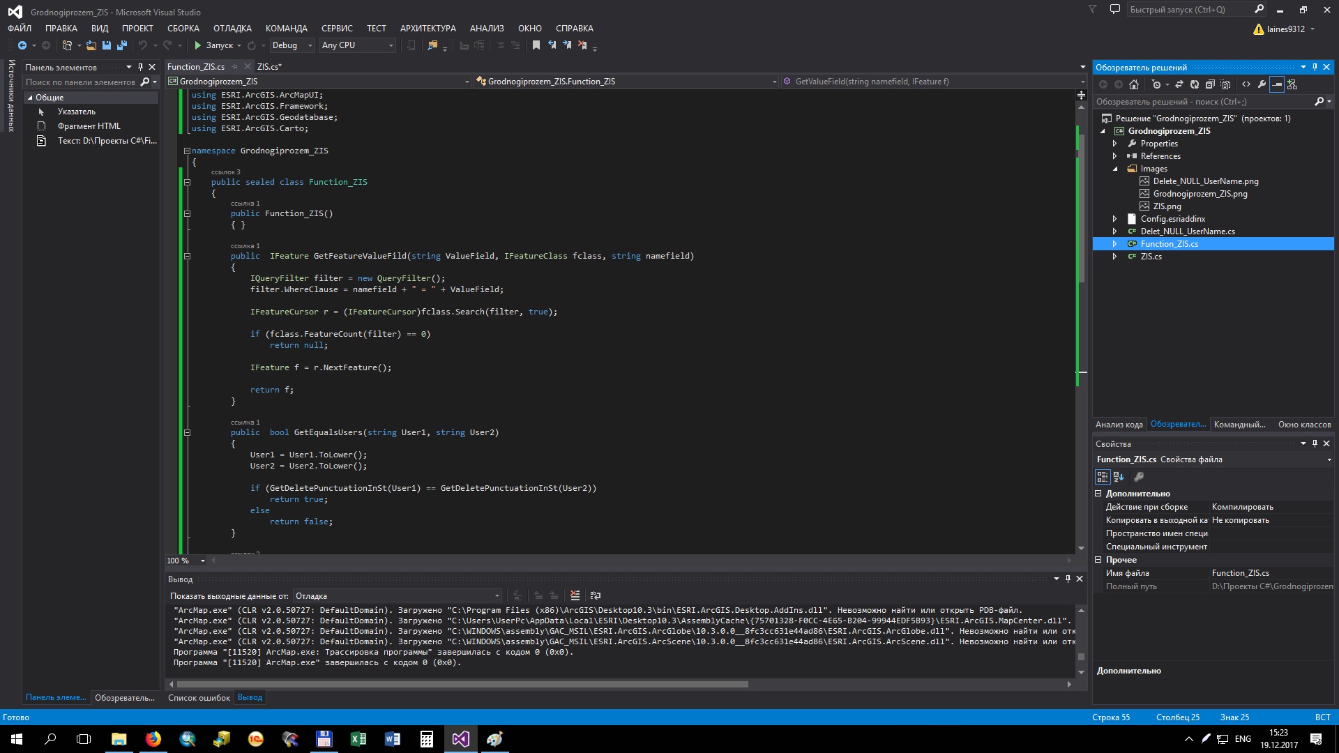
Task: Expand the References tree node
Action: [x=1114, y=156]
